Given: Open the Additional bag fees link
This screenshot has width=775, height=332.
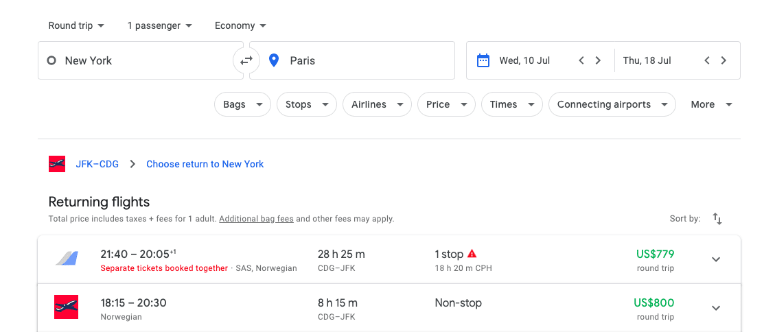Looking at the screenshot, I should tap(257, 218).
